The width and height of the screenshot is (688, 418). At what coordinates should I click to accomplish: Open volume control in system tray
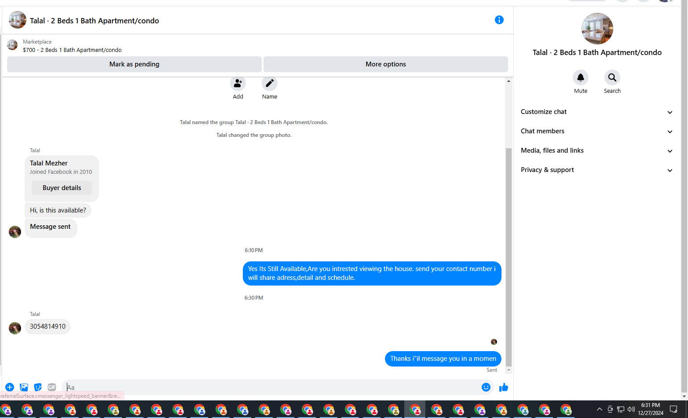[x=631, y=409]
